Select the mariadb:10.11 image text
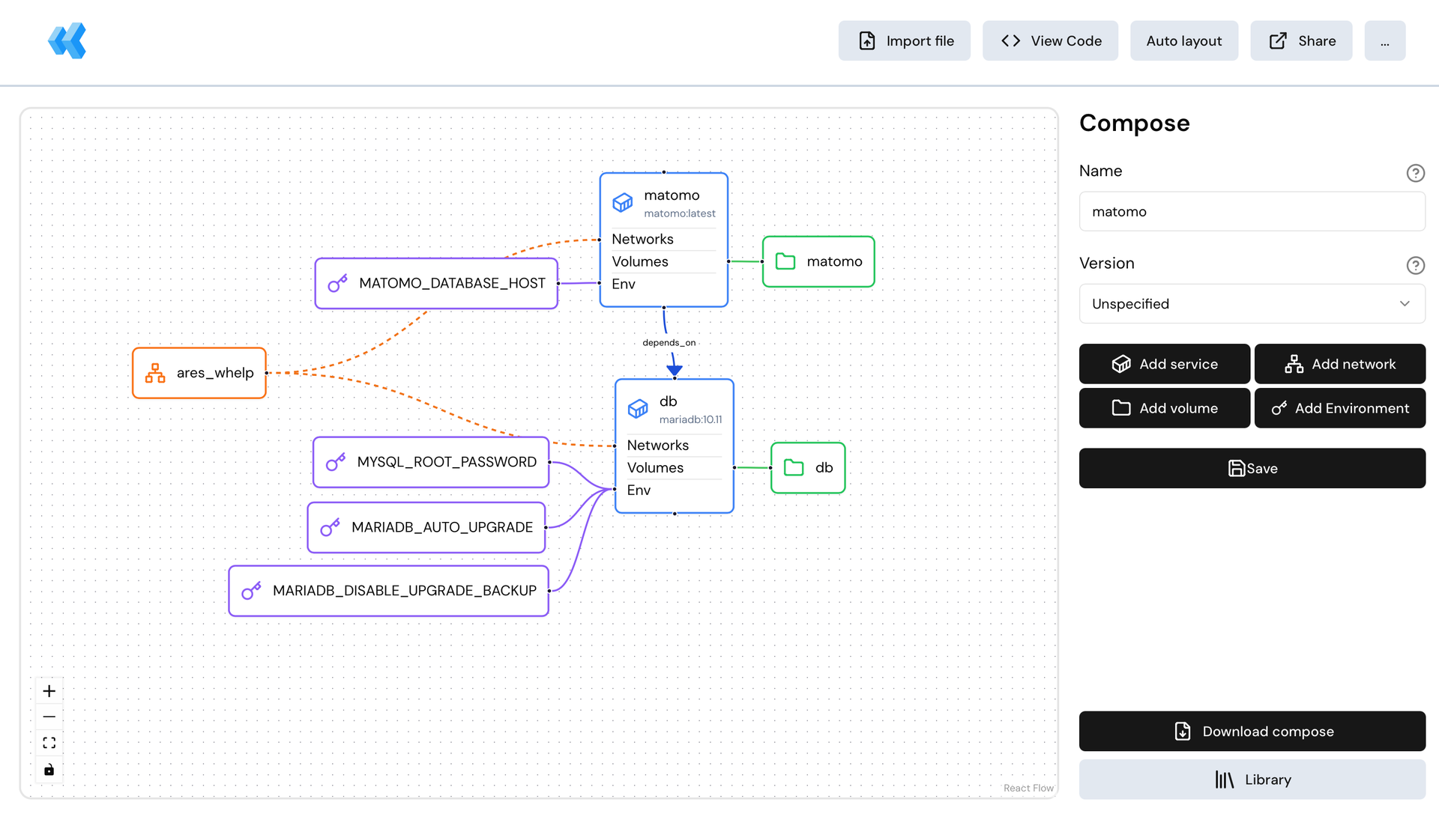This screenshot has width=1439, height=814. coord(690,420)
